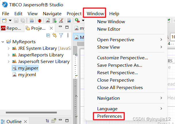
Task: Switch to the Project Explorer tab
Action: (x=36, y=28)
